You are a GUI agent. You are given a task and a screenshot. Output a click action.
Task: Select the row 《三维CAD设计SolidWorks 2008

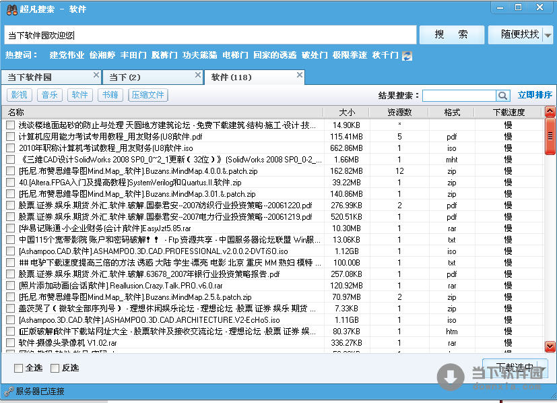[x=273, y=160]
